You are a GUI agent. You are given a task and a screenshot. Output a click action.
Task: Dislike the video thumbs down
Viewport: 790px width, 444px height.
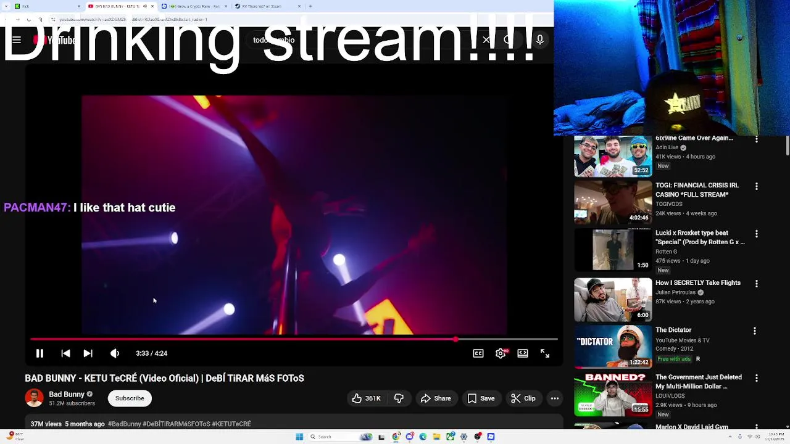pyautogui.click(x=399, y=398)
